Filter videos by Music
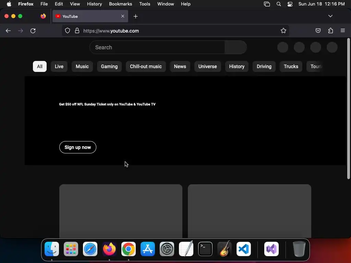This screenshot has height=263, width=351. point(82,66)
